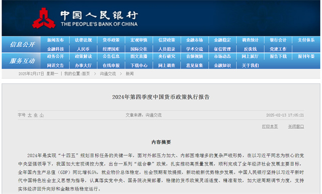This screenshot has height=194, width=322.
Task: Open 报告下载 navigation link
Action: pyautogui.click(x=278, y=56)
